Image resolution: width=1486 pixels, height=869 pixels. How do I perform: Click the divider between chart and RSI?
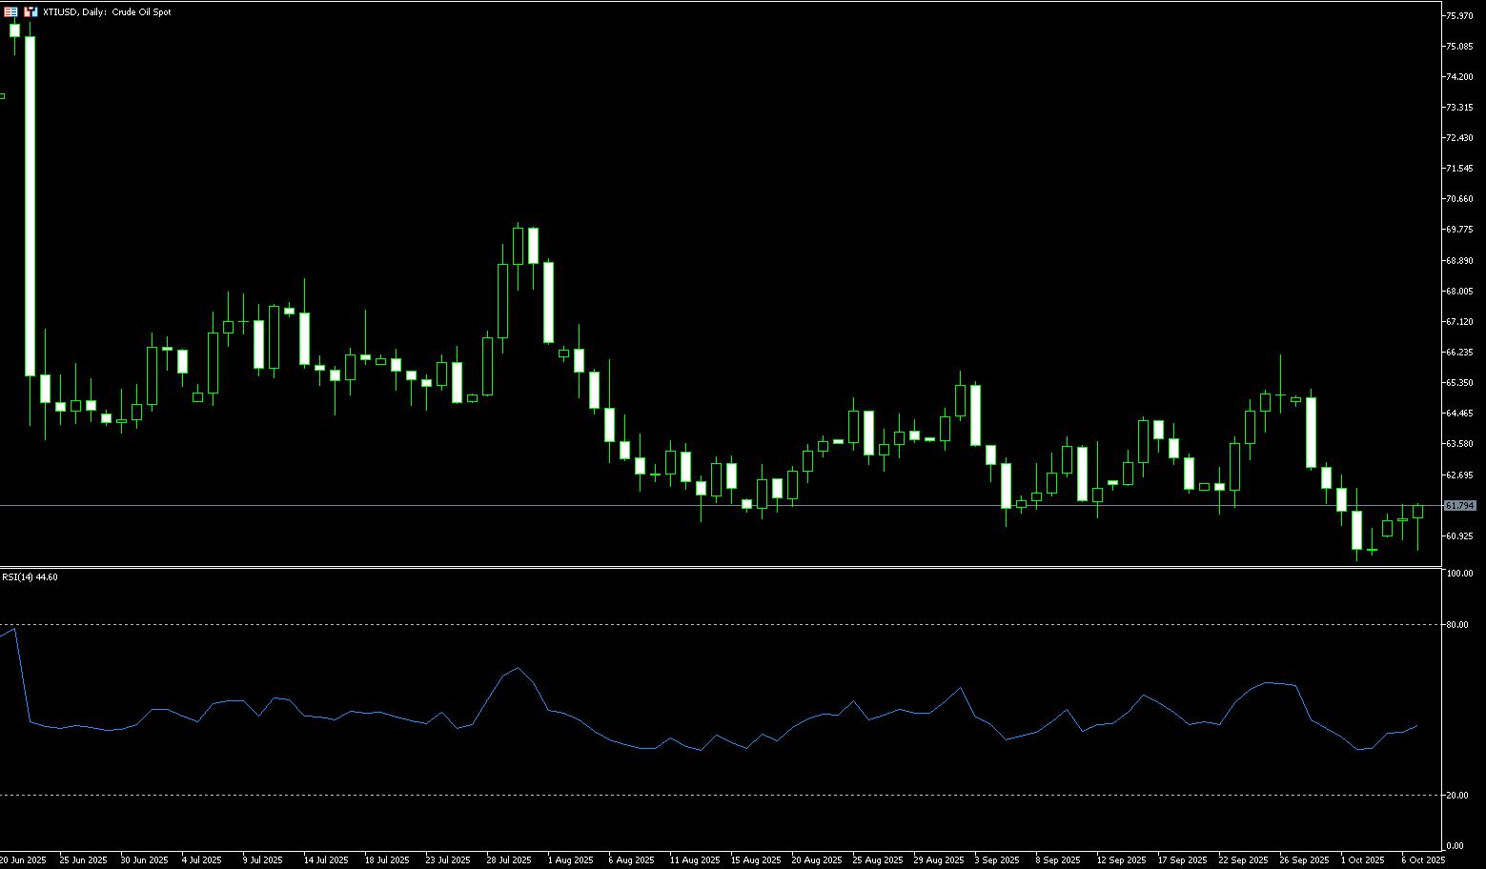[x=715, y=568]
